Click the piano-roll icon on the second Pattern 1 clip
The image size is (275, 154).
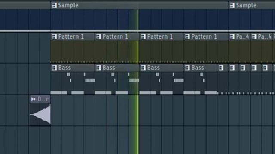[98, 37]
